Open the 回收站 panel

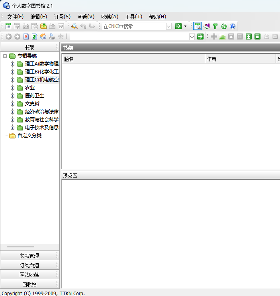pos(29,284)
